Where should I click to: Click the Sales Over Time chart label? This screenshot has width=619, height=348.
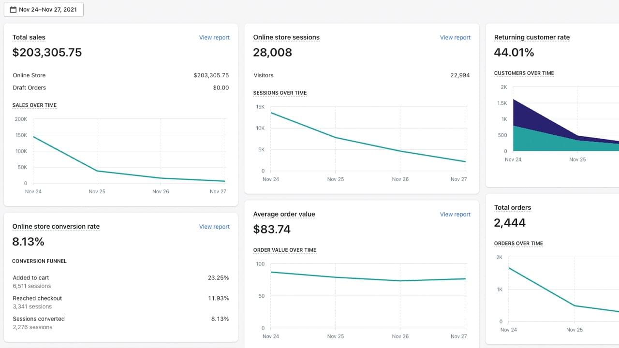pos(34,105)
